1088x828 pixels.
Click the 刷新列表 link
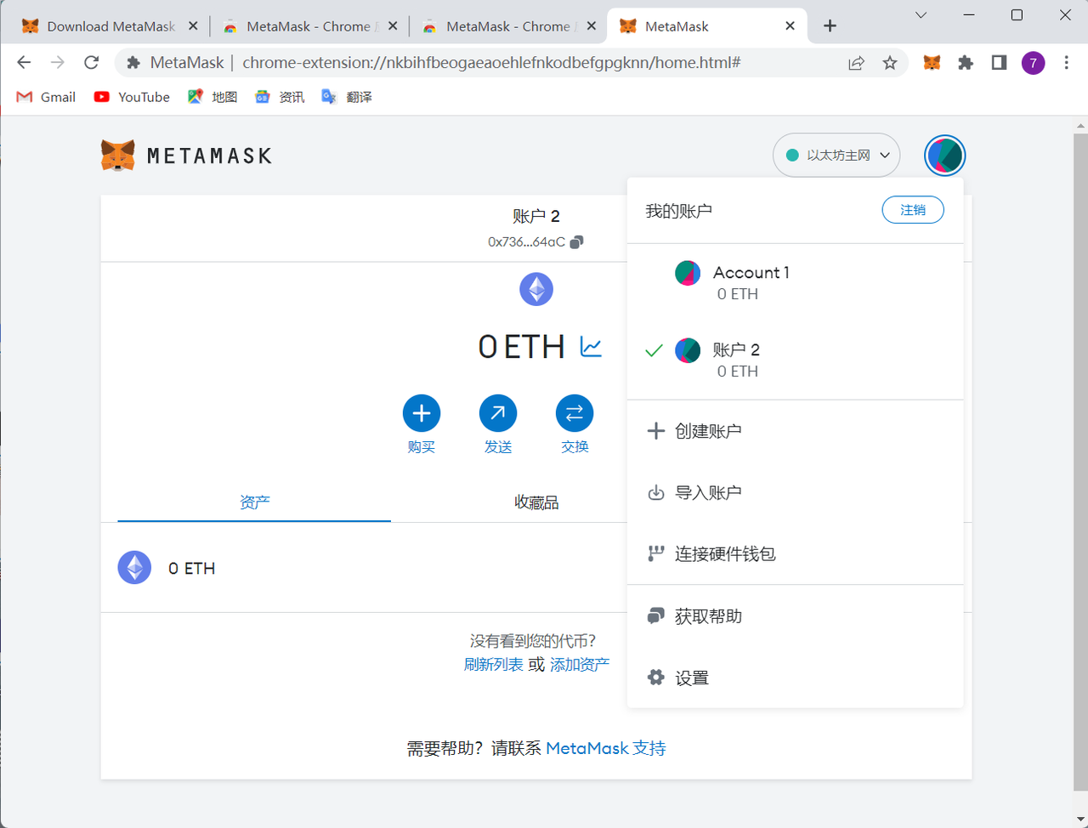(x=493, y=665)
